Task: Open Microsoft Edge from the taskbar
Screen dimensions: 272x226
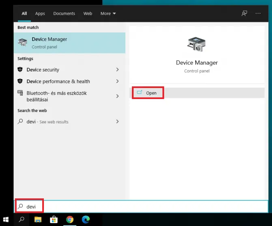Action: click(x=86, y=220)
